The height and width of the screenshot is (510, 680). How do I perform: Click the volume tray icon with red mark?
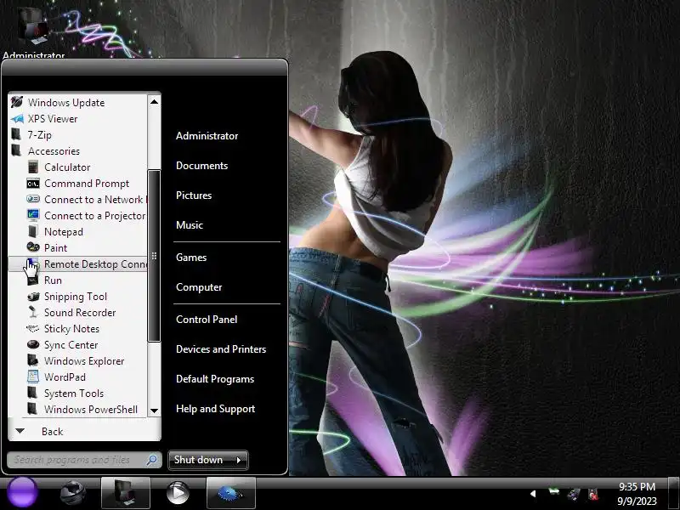tap(592, 494)
